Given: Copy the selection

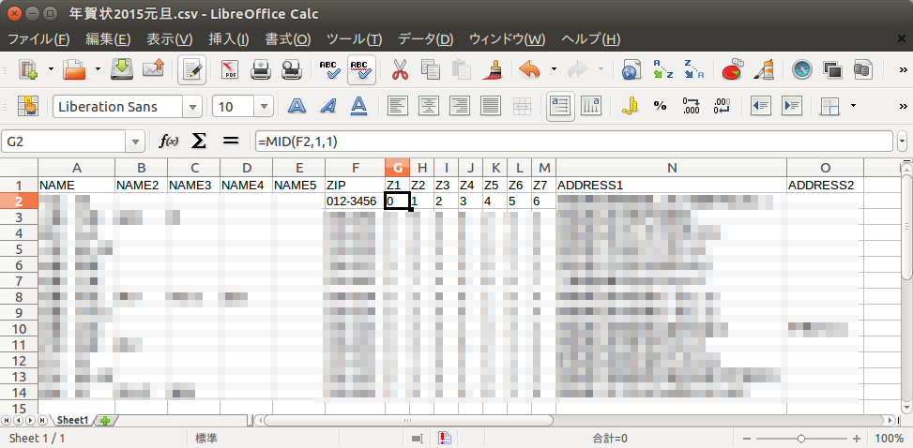Looking at the screenshot, I should point(431,70).
